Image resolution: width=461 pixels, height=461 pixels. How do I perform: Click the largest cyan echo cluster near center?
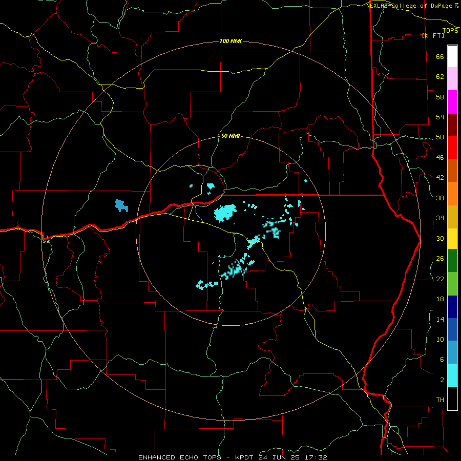tap(225, 213)
